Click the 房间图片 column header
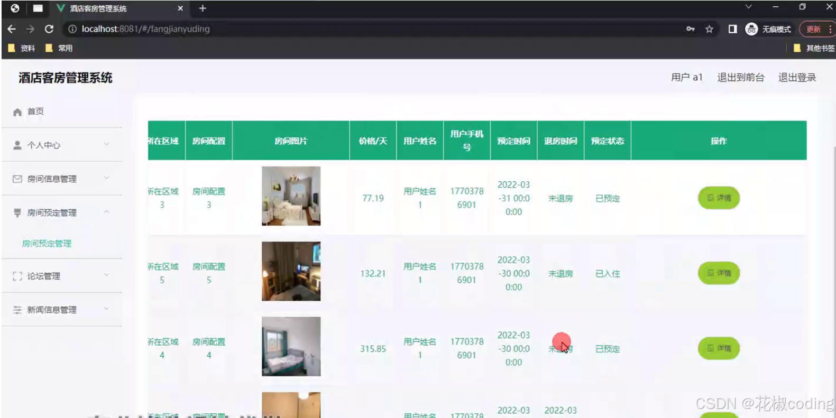836x418 pixels. (291, 141)
